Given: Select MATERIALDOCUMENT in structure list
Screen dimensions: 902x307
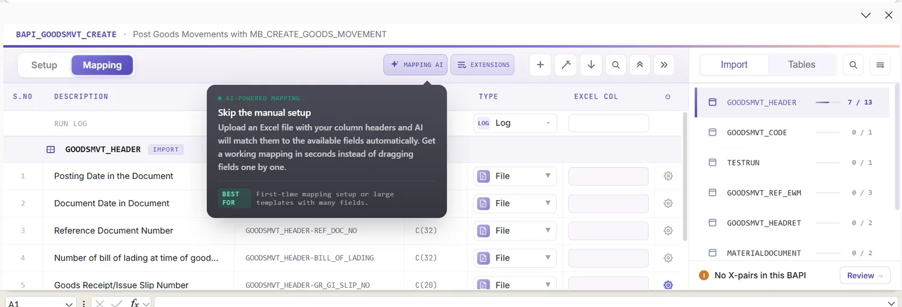Looking at the screenshot, I should (792, 252).
